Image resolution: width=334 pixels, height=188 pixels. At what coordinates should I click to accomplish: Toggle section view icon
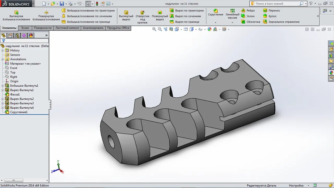171,29
